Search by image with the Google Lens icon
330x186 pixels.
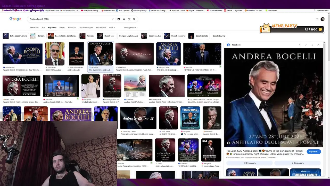point(129,19)
